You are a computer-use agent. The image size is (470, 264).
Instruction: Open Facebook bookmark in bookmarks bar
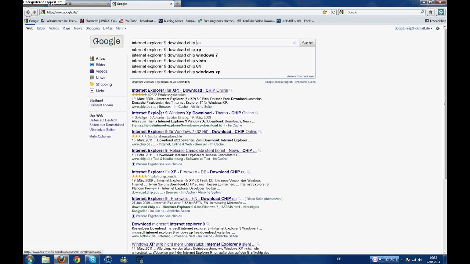coord(59,21)
